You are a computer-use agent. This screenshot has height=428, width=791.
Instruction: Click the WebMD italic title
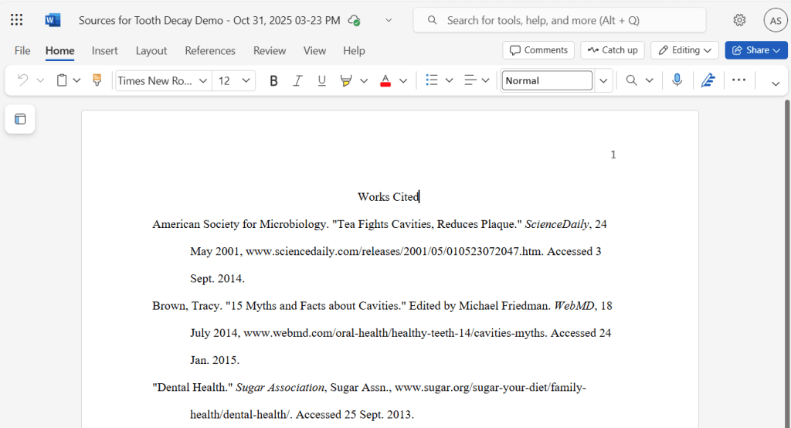(x=574, y=306)
